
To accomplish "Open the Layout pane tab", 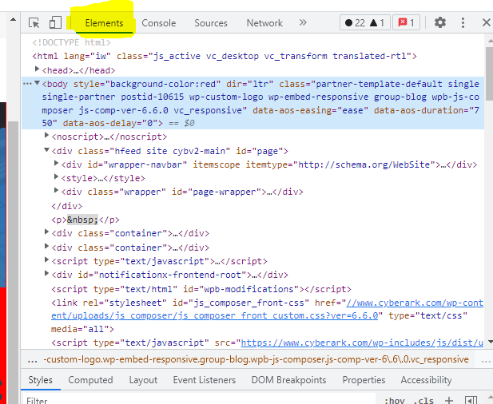I will point(143,380).
